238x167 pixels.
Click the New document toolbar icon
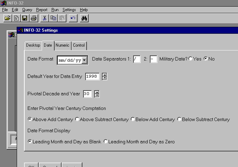coord(16,18)
